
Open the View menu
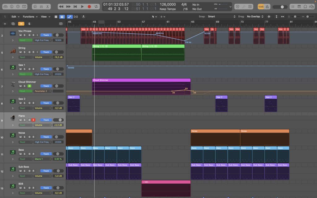[44, 16]
